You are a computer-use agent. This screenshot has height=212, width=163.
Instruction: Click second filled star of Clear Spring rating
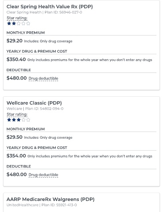click(x=14, y=23)
